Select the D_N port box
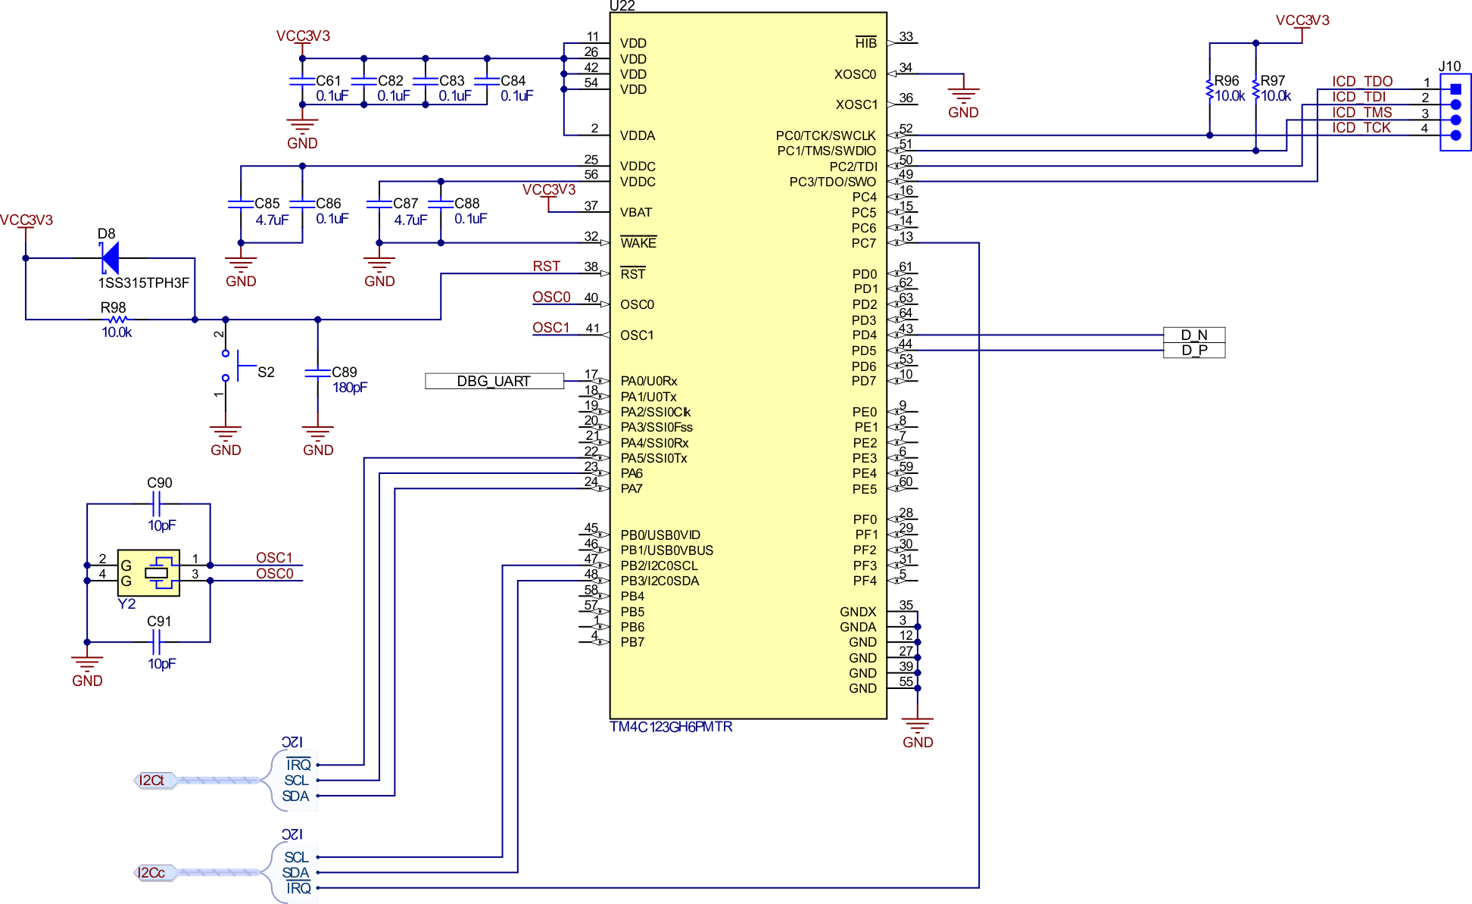Viewport: 1472px width, 904px height. click(x=1194, y=335)
